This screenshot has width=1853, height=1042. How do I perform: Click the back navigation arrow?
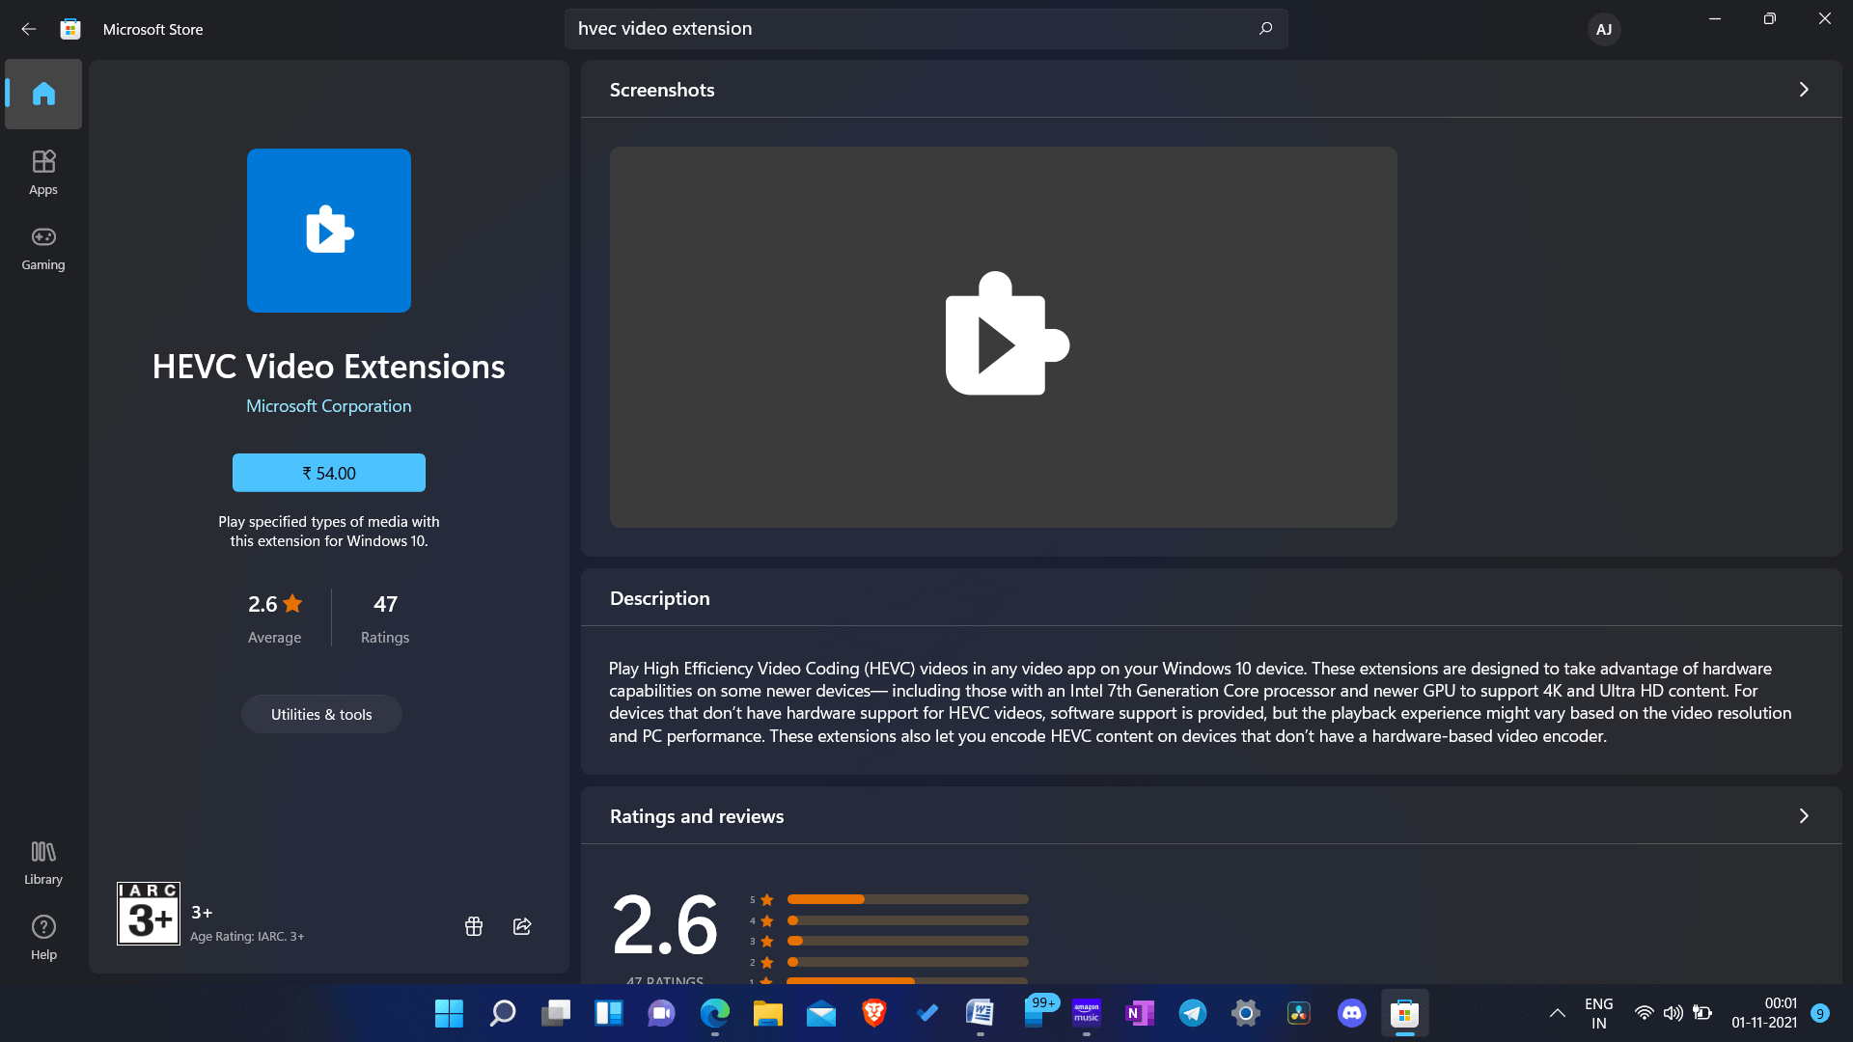(28, 29)
